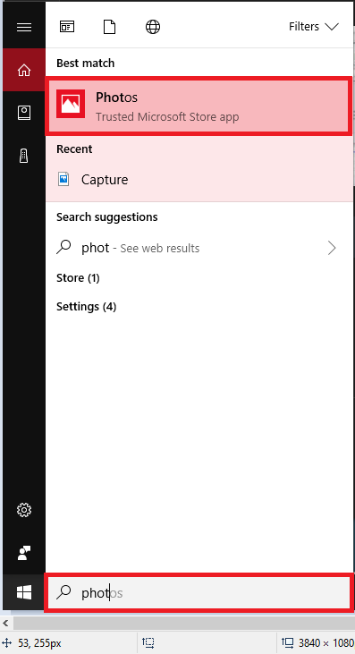The height and width of the screenshot is (654, 355).
Task: Click the horizontal scrollbar track
Action: (x=183, y=624)
